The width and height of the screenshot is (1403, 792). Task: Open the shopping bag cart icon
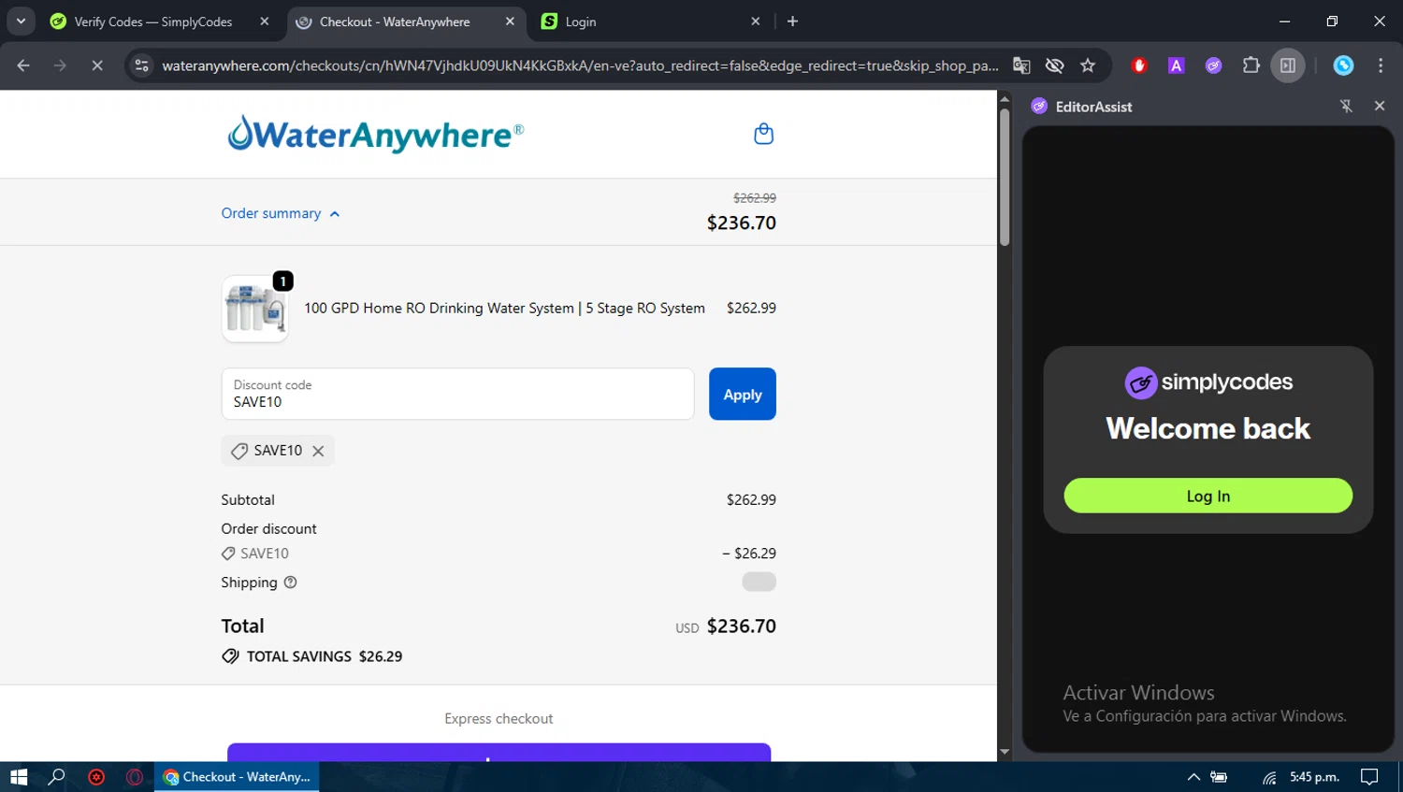(x=763, y=134)
